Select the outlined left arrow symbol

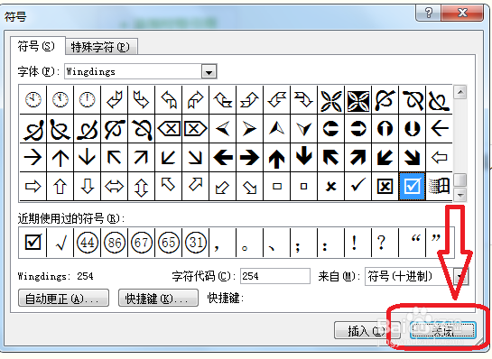click(439, 157)
